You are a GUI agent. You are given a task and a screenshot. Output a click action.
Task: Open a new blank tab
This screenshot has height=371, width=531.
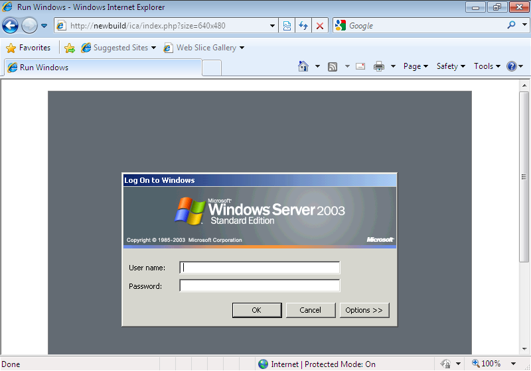212,68
